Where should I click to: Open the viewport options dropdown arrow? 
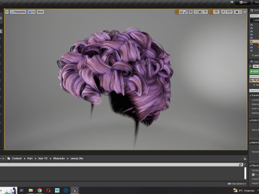click(x=7, y=12)
